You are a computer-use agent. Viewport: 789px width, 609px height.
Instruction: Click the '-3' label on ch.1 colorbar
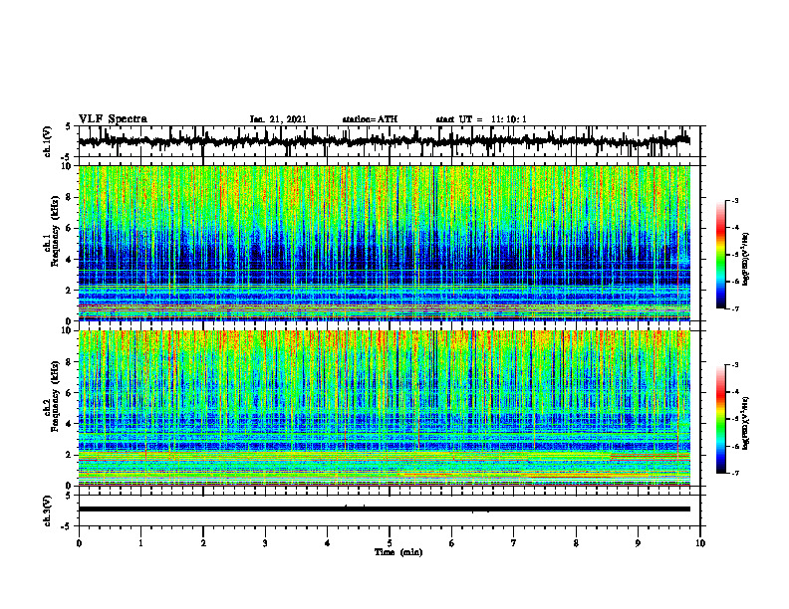pyautogui.click(x=733, y=201)
